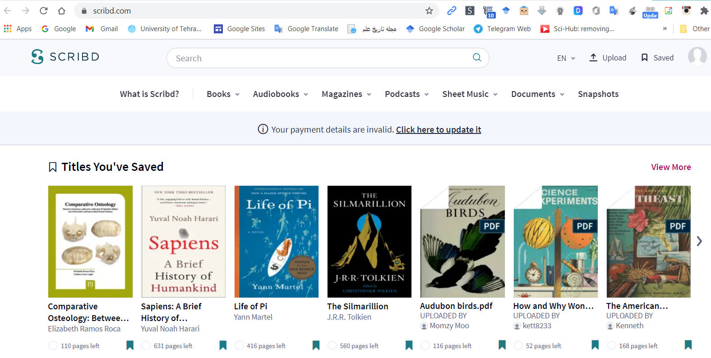Click the View More link
This screenshot has height=358, width=711.
(671, 167)
